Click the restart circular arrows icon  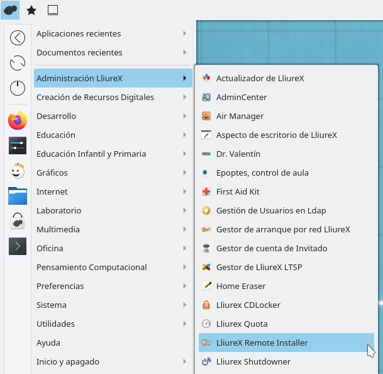[x=18, y=63]
